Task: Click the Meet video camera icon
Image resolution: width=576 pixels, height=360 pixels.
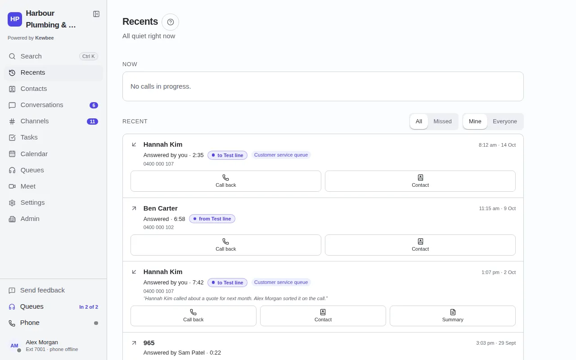Action: point(12,186)
